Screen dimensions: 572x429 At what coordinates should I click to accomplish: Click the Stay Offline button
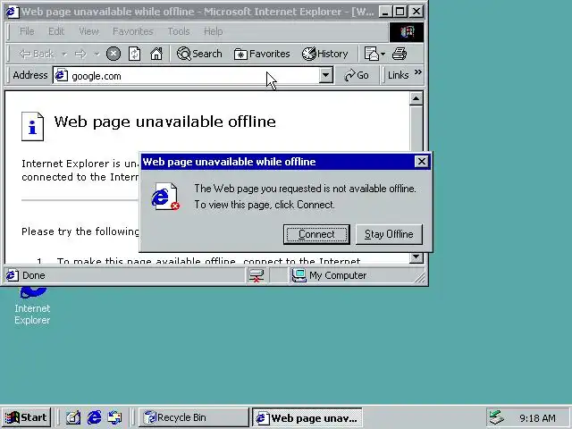[x=389, y=234]
